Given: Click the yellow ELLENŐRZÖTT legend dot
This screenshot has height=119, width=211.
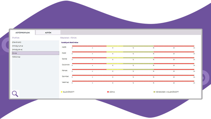Looking at the screenshot, I should tap(62, 92).
